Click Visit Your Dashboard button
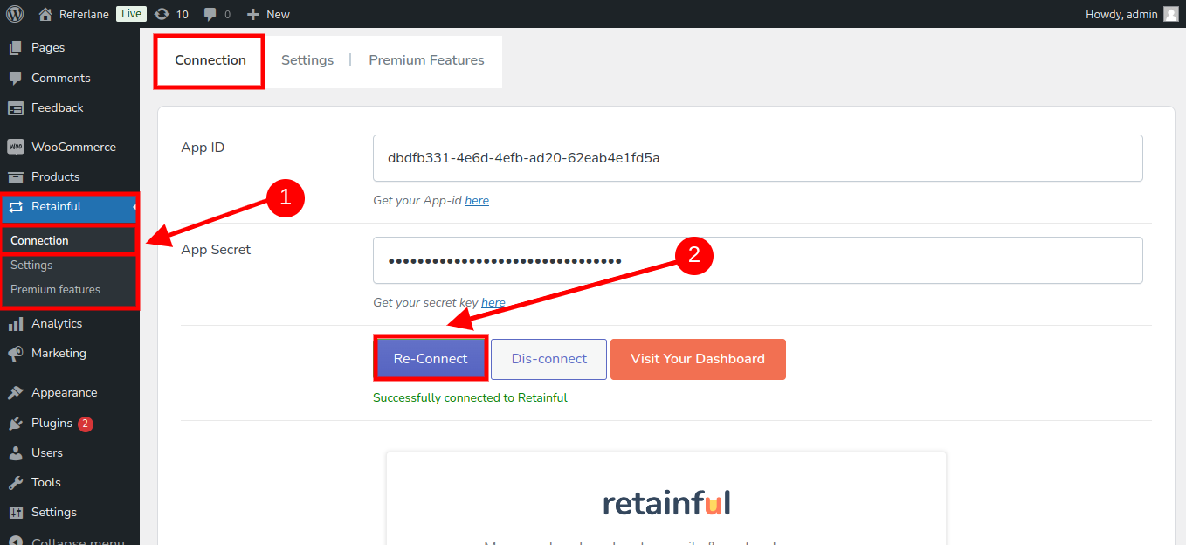Image resolution: width=1186 pixels, height=545 pixels. click(698, 359)
